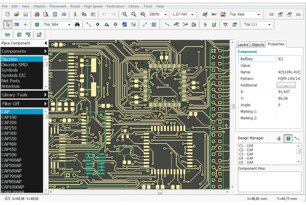Click the green run autorouter arrow
Screen dimensions: 306x205
click(205, 24)
